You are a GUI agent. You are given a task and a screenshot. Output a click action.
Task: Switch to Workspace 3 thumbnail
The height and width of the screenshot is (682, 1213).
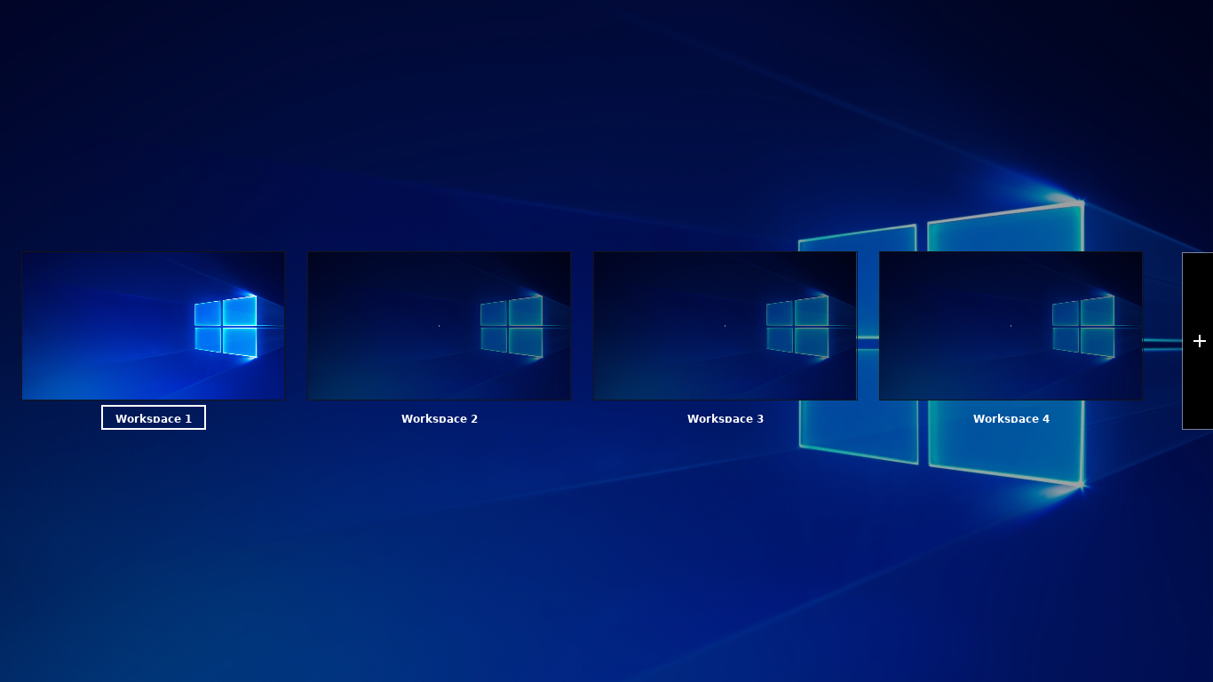coord(725,326)
